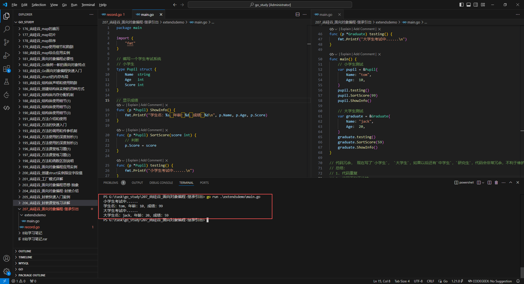This screenshot has height=284, width=524.
Task: Expand the 176_尚硅谷_map的遍历 folder
Action: click(x=56, y=29)
